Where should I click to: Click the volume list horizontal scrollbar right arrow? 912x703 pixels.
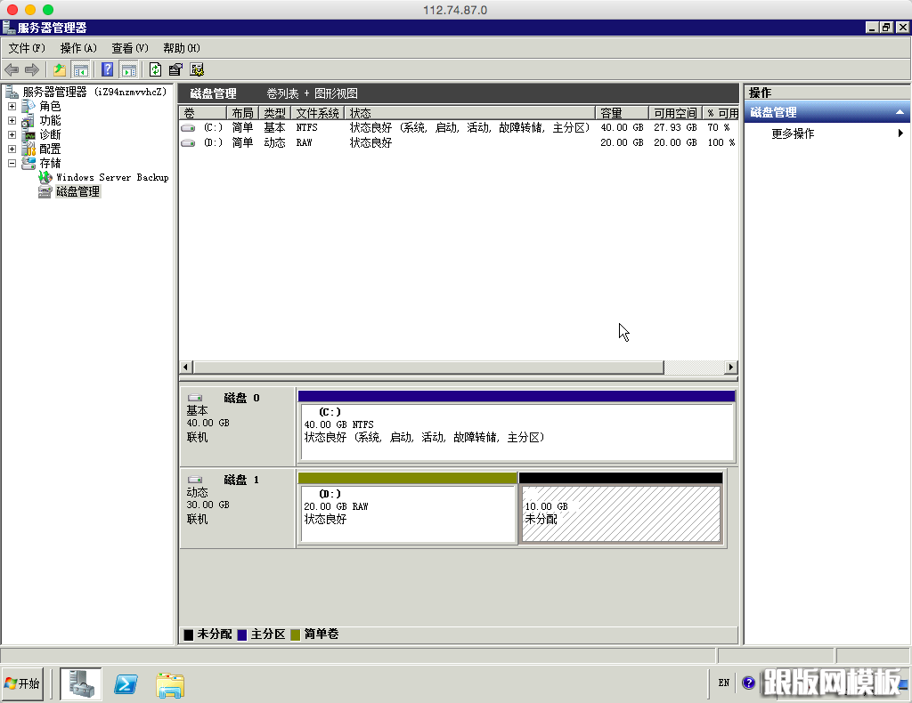click(731, 368)
